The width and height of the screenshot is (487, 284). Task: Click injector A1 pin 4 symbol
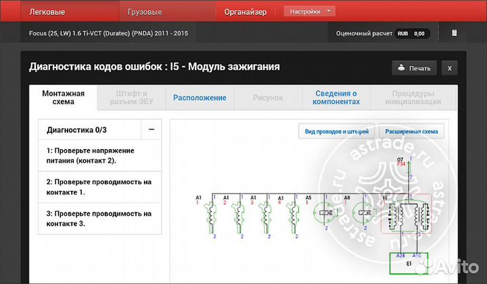pos(293,217)
